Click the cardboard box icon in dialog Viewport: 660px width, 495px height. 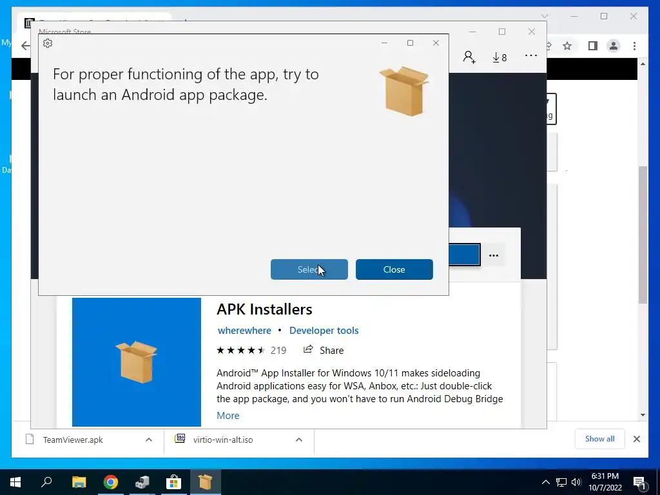pos(404,91)
